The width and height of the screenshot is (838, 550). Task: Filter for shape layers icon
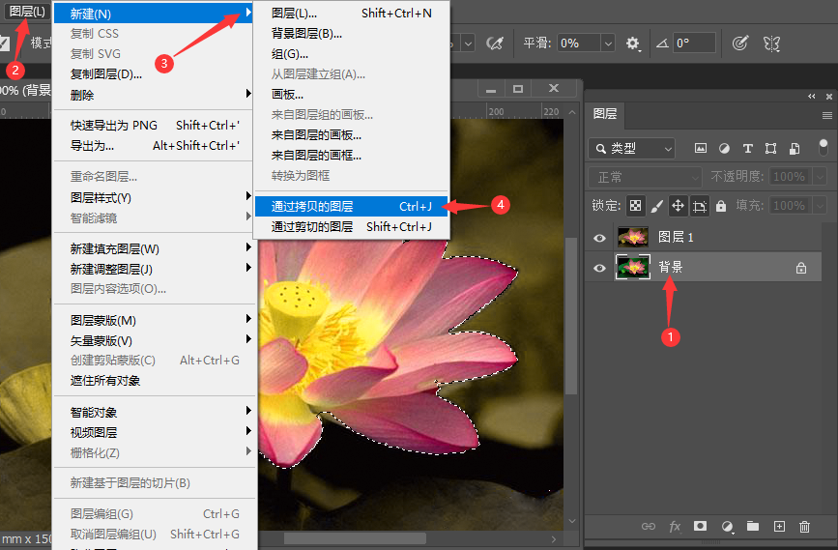point(770,149)
